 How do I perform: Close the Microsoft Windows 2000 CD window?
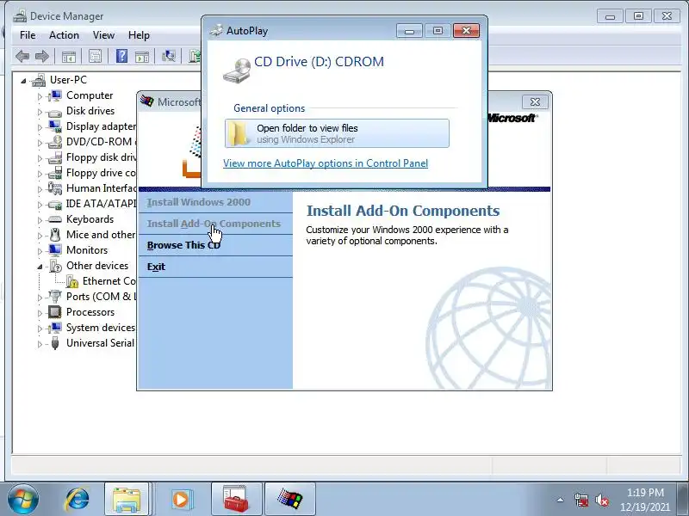click(x=535, y=101)
